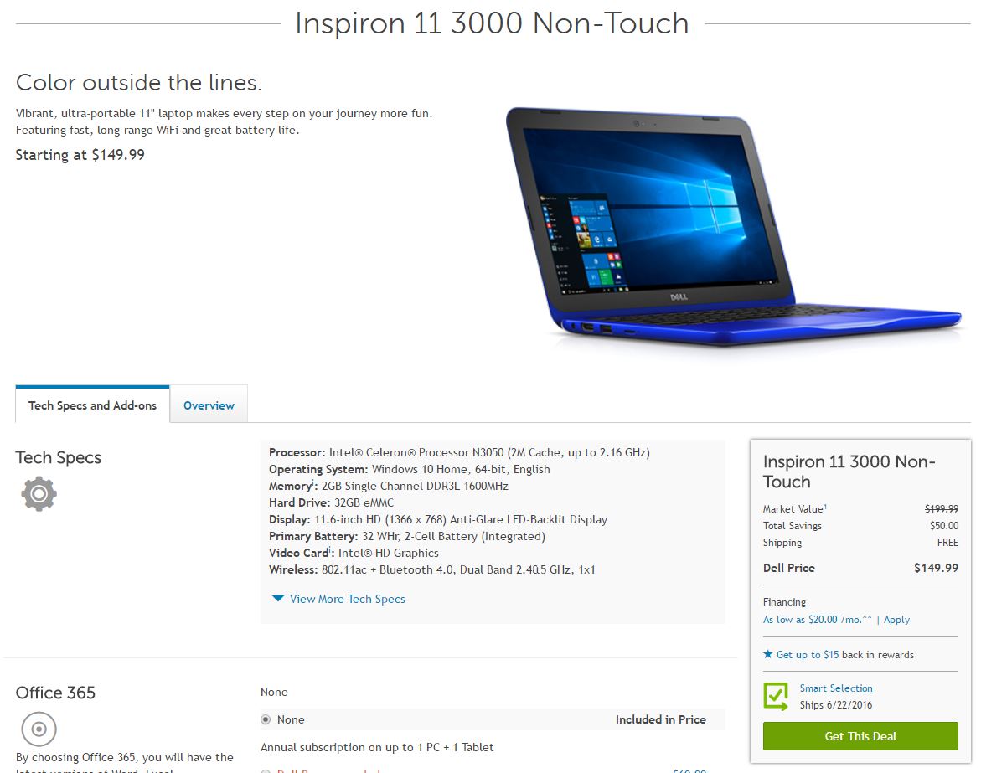Screen dimensions: 981x773
Task: Select the None radio button for Office 365
Action: click(x=266, y=720)
